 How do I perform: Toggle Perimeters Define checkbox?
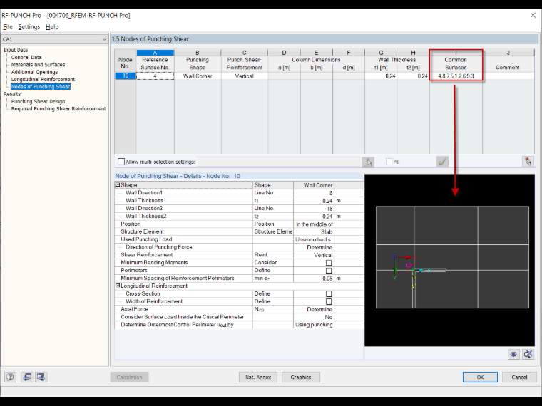point(329,271)
